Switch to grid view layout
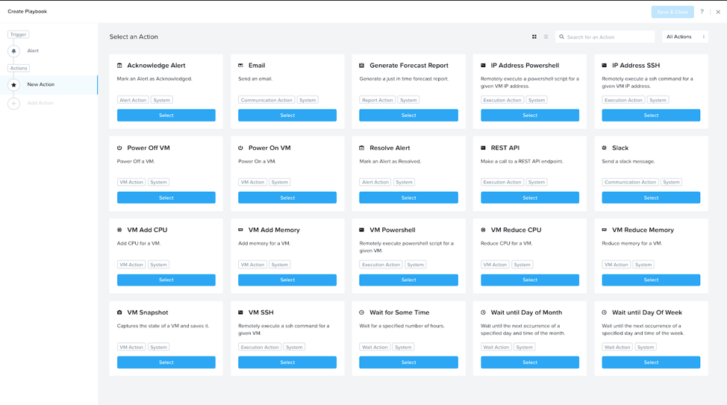 (534, 37)
